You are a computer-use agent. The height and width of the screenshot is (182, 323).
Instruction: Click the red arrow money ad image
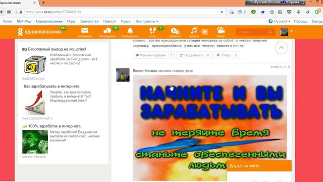coord(35,103)
